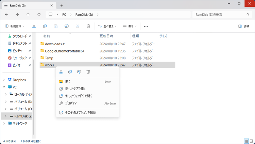The height and width of the screenshot is (144, 255).
Task: Open the 表示 view dropdown
Action: (130, 26)
